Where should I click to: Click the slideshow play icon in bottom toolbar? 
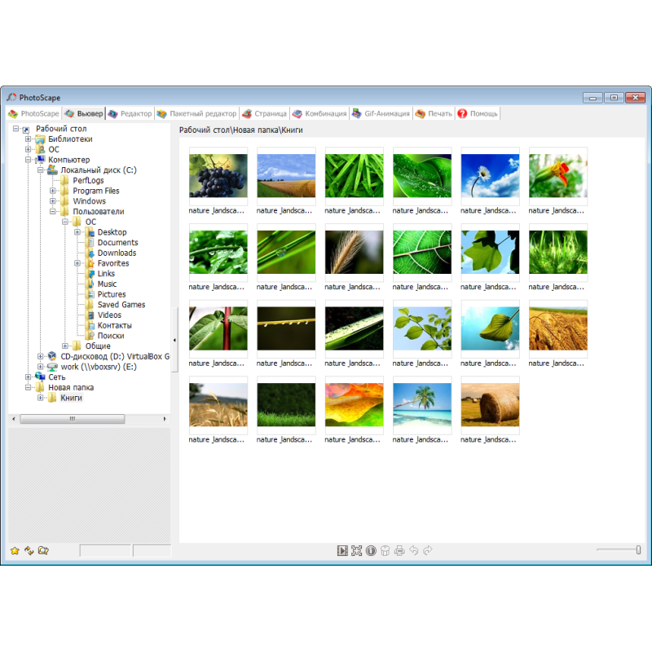click(342, 551)
